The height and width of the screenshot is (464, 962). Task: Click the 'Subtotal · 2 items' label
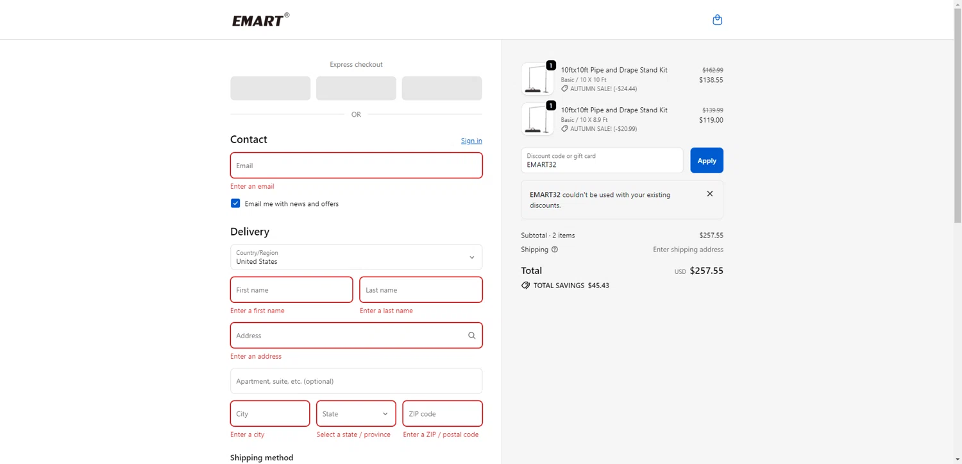click(548, 236)
